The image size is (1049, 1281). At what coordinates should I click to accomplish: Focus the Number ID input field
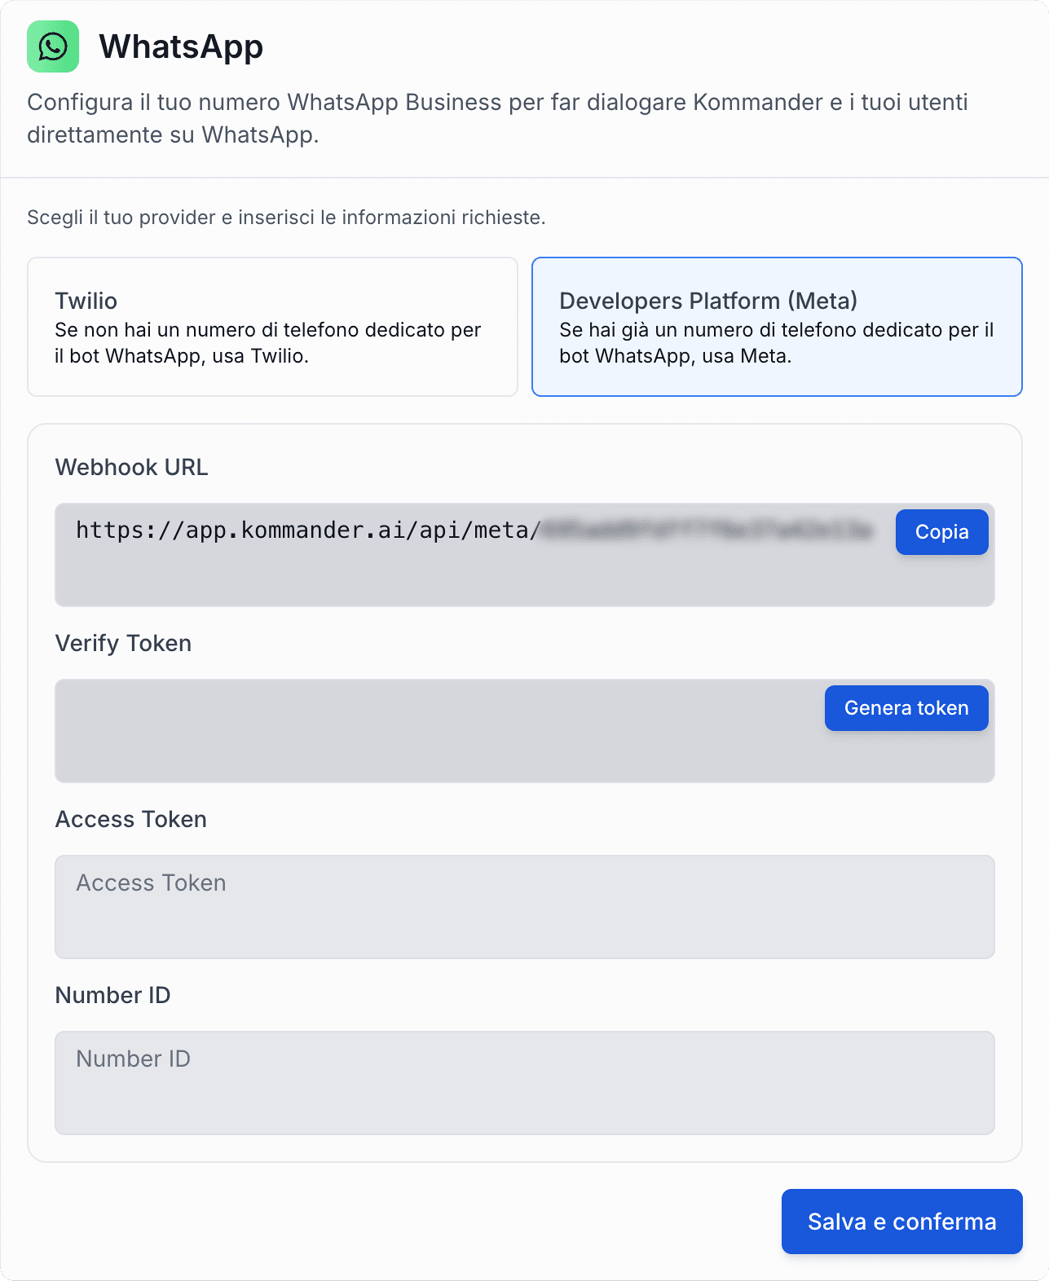pos(524,1082)
